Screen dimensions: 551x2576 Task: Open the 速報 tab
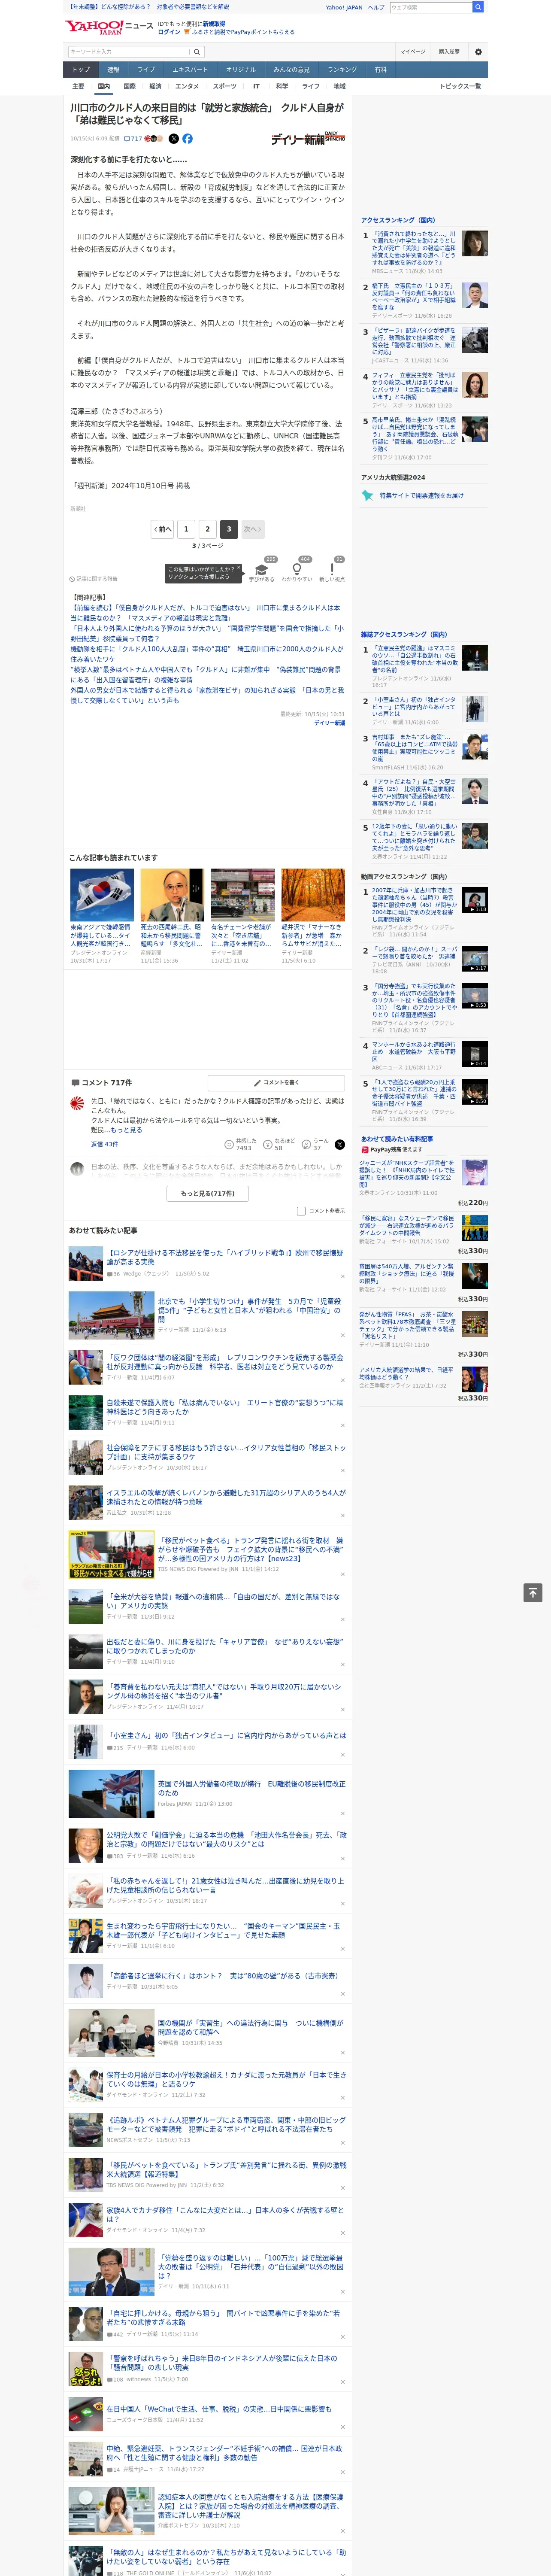click(x=113, y=69)
